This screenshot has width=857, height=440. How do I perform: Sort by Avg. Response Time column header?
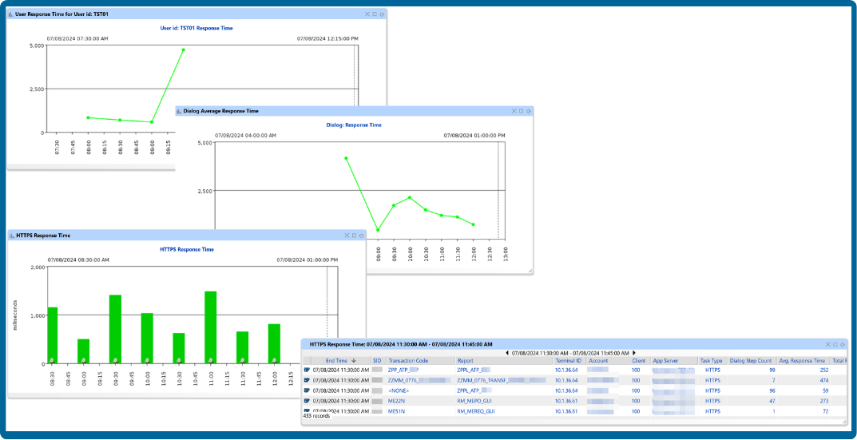pos(803,361)
